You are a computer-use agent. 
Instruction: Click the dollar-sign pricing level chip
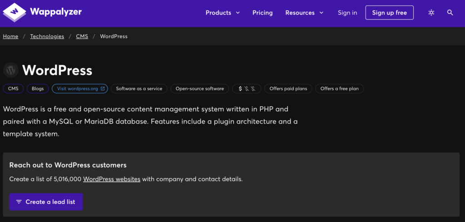pos(247,89)
